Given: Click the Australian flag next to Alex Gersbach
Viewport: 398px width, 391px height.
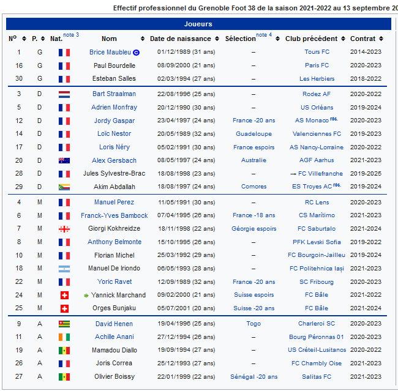Looking at the screenshot, I should click(x=64, y=160).
